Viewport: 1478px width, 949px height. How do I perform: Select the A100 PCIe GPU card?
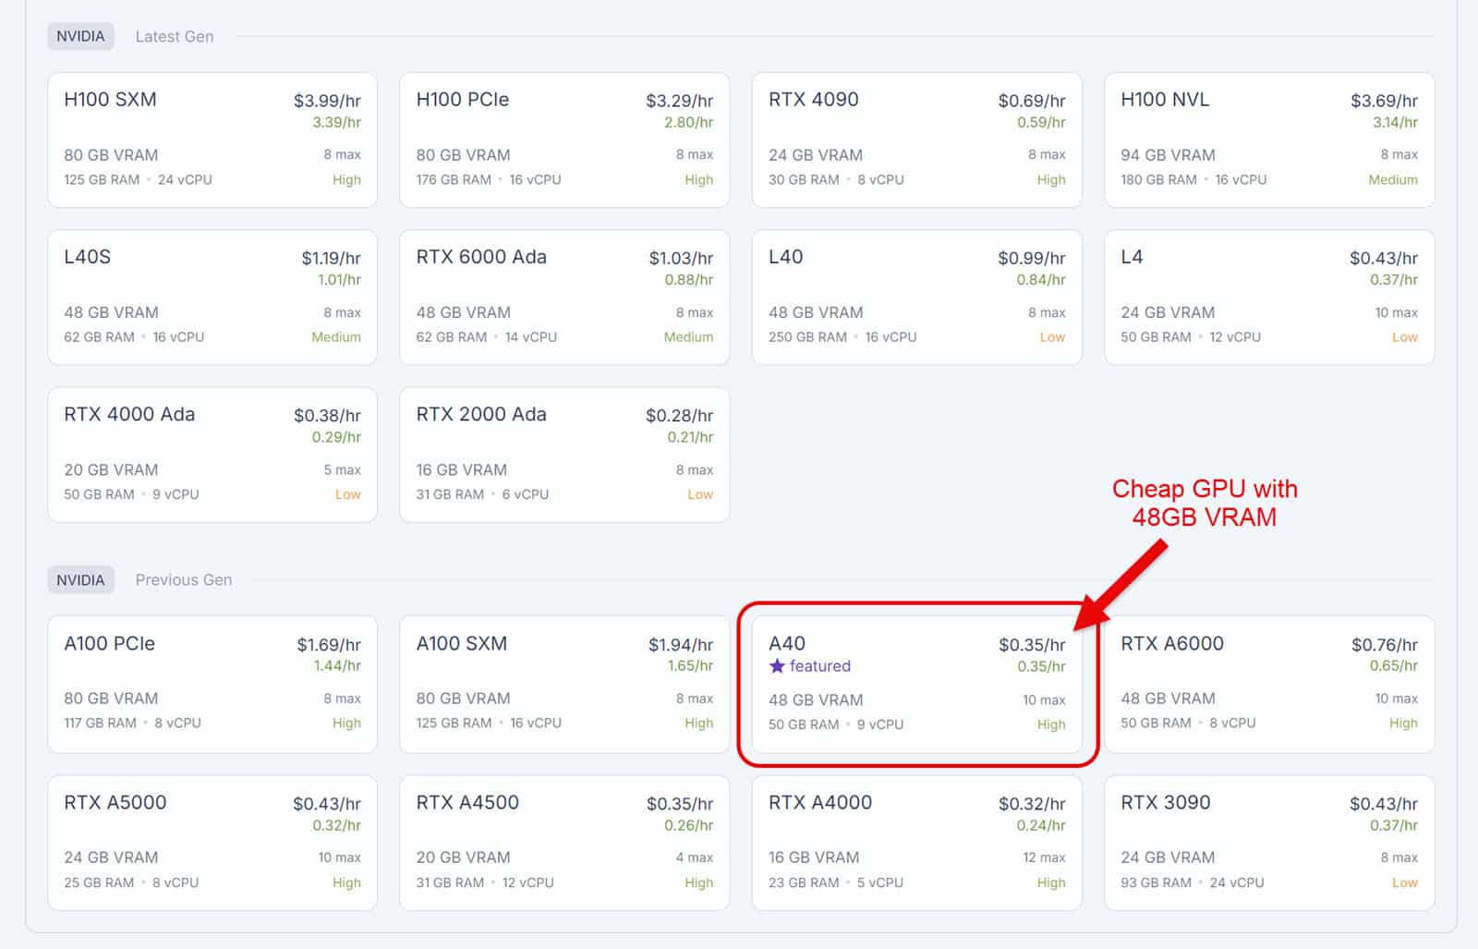[x=212, y=684]
